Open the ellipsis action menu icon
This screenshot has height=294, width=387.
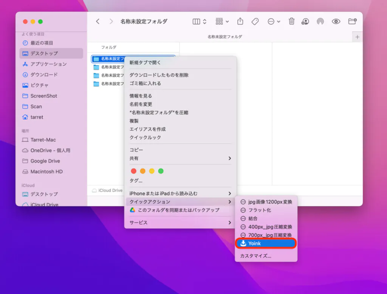pos(271,22)
